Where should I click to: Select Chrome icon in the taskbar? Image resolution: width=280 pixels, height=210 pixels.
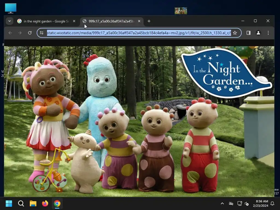(x=57, y=203)
